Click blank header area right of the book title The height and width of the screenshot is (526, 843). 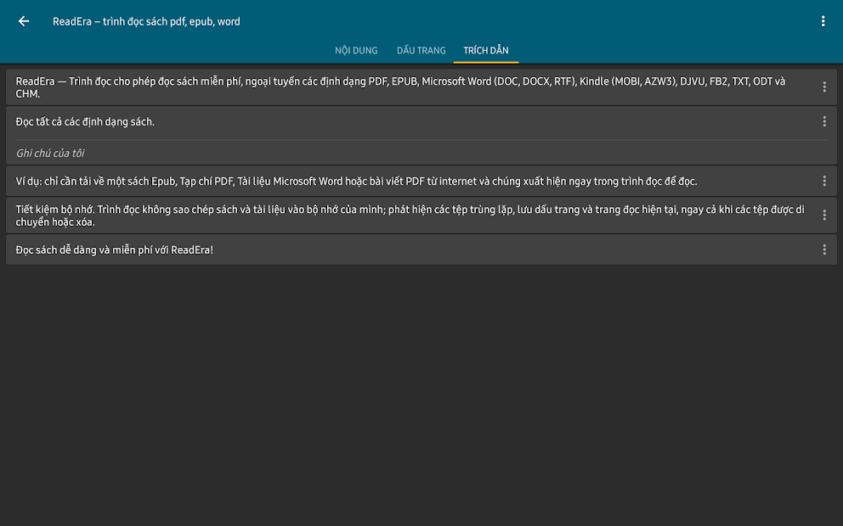pyautogui.click(x=527, y=21)
